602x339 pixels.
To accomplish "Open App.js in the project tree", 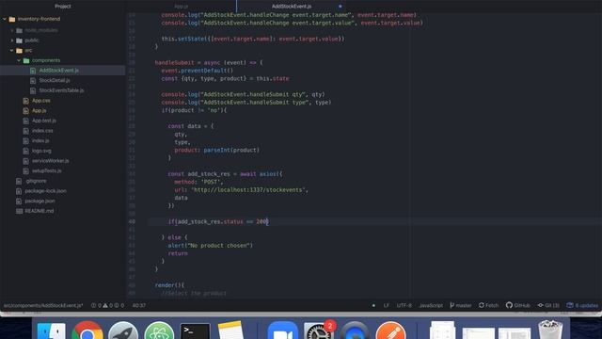I will click(x=39, y=110).
